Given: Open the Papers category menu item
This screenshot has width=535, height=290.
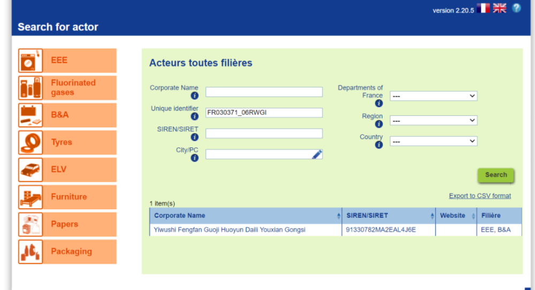Looking at the screenshot, I should 67,224.
